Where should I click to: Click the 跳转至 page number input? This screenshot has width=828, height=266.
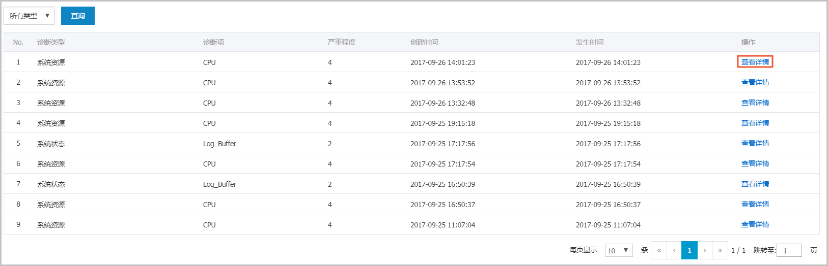(789, 250)
